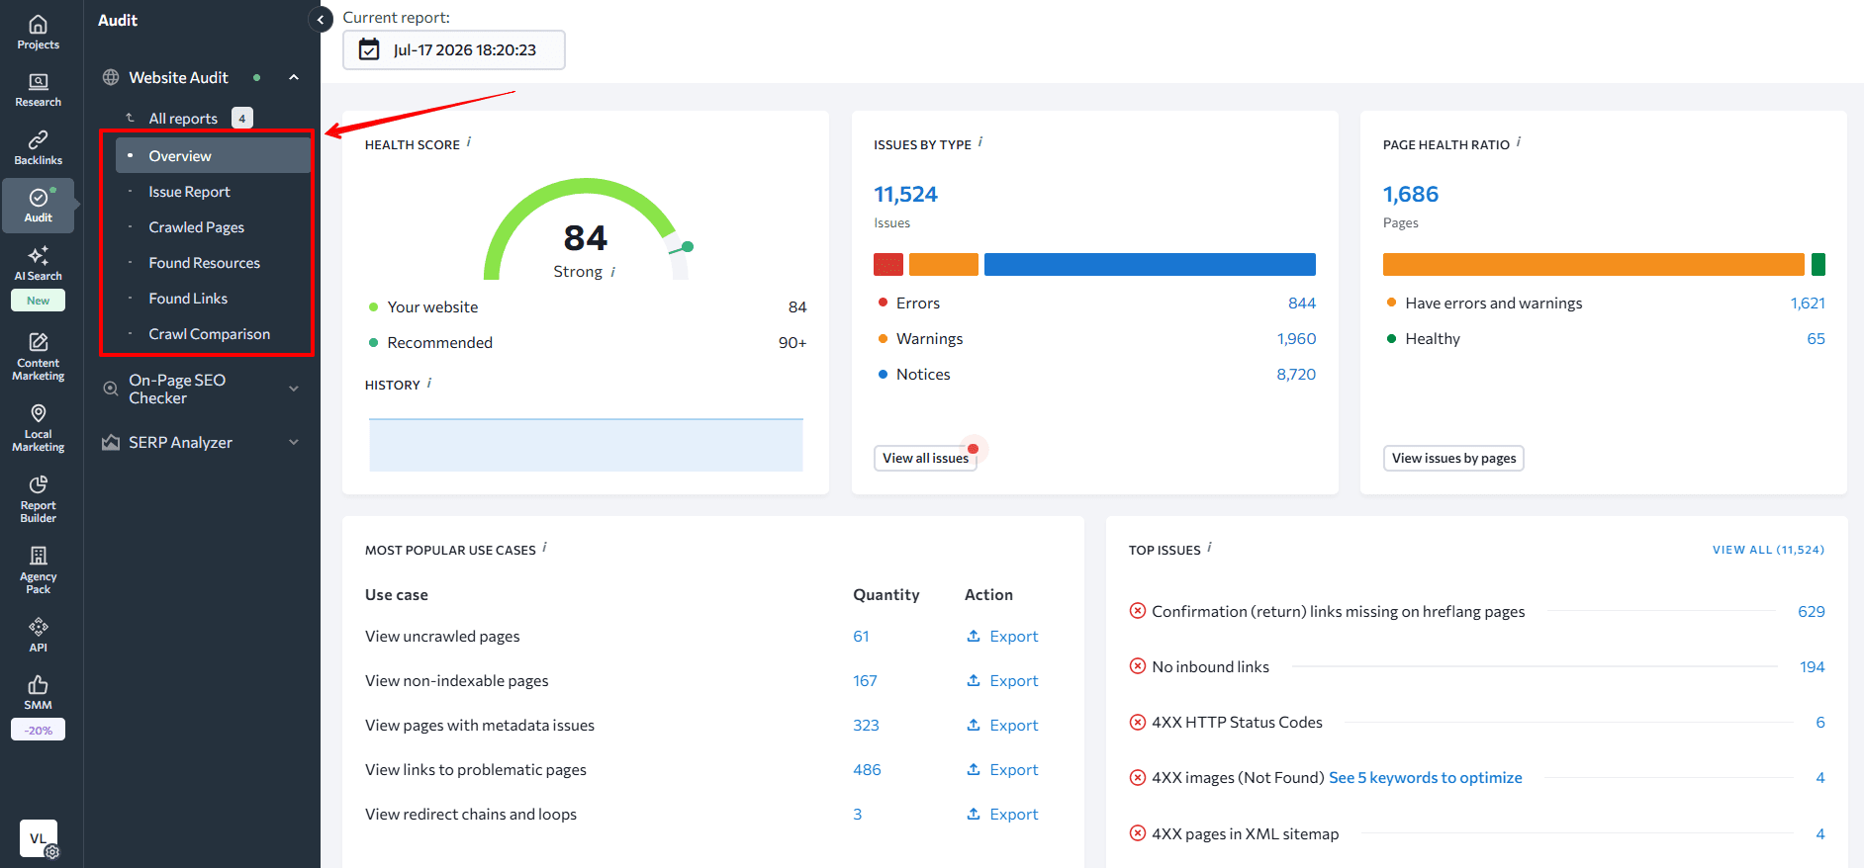The image size is (1864, 868).
Task: Click 4XX pages in XML sitemap issue
Action: (x=1245, y=834)
